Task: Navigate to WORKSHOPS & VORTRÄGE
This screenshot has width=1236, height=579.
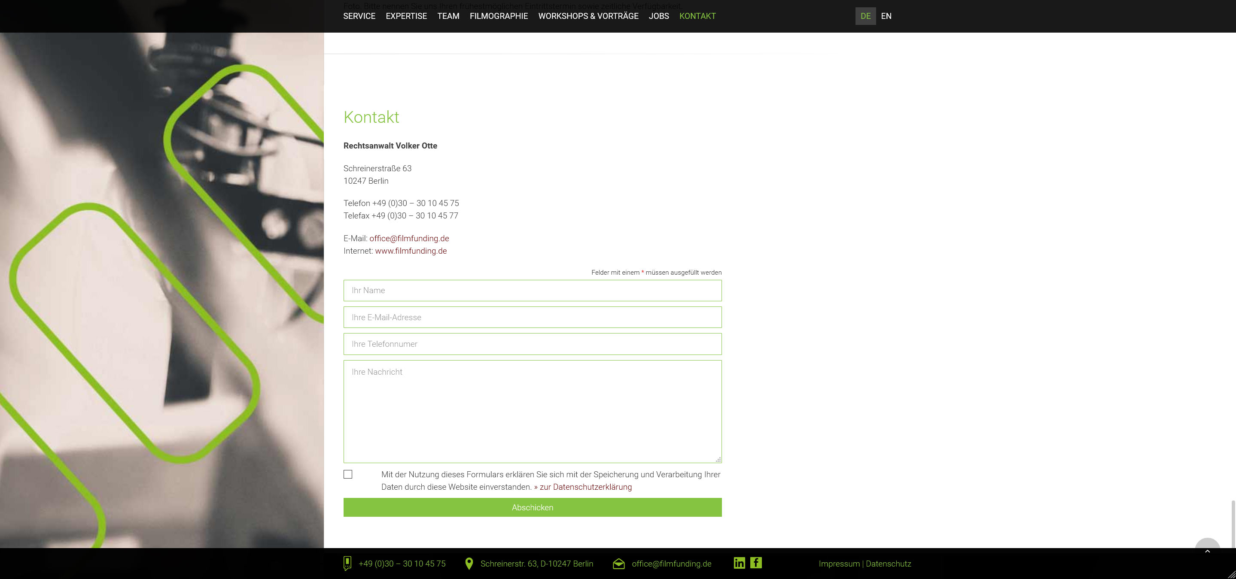Action: click(588, 16)
